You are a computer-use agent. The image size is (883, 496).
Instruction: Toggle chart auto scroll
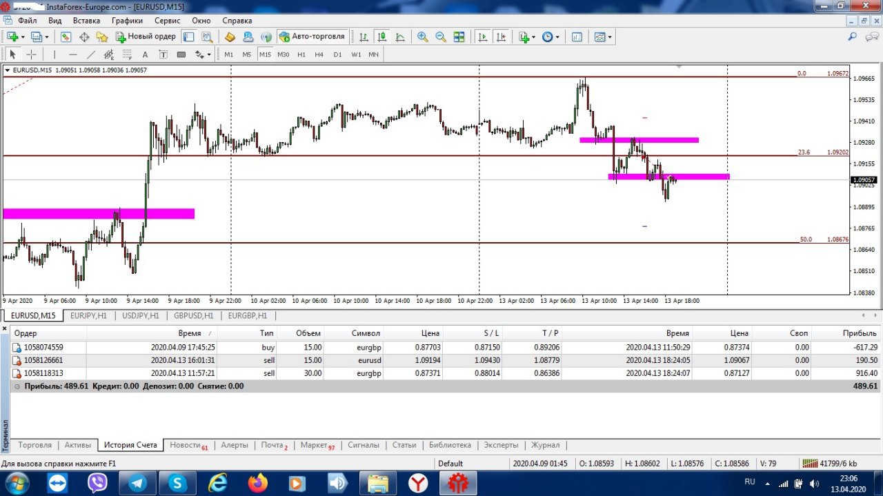pos(482,37)
